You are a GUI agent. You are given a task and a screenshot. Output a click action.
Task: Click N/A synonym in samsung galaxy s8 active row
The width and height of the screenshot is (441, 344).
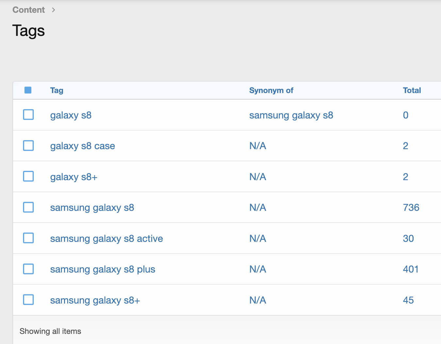(x=258, y=239)
